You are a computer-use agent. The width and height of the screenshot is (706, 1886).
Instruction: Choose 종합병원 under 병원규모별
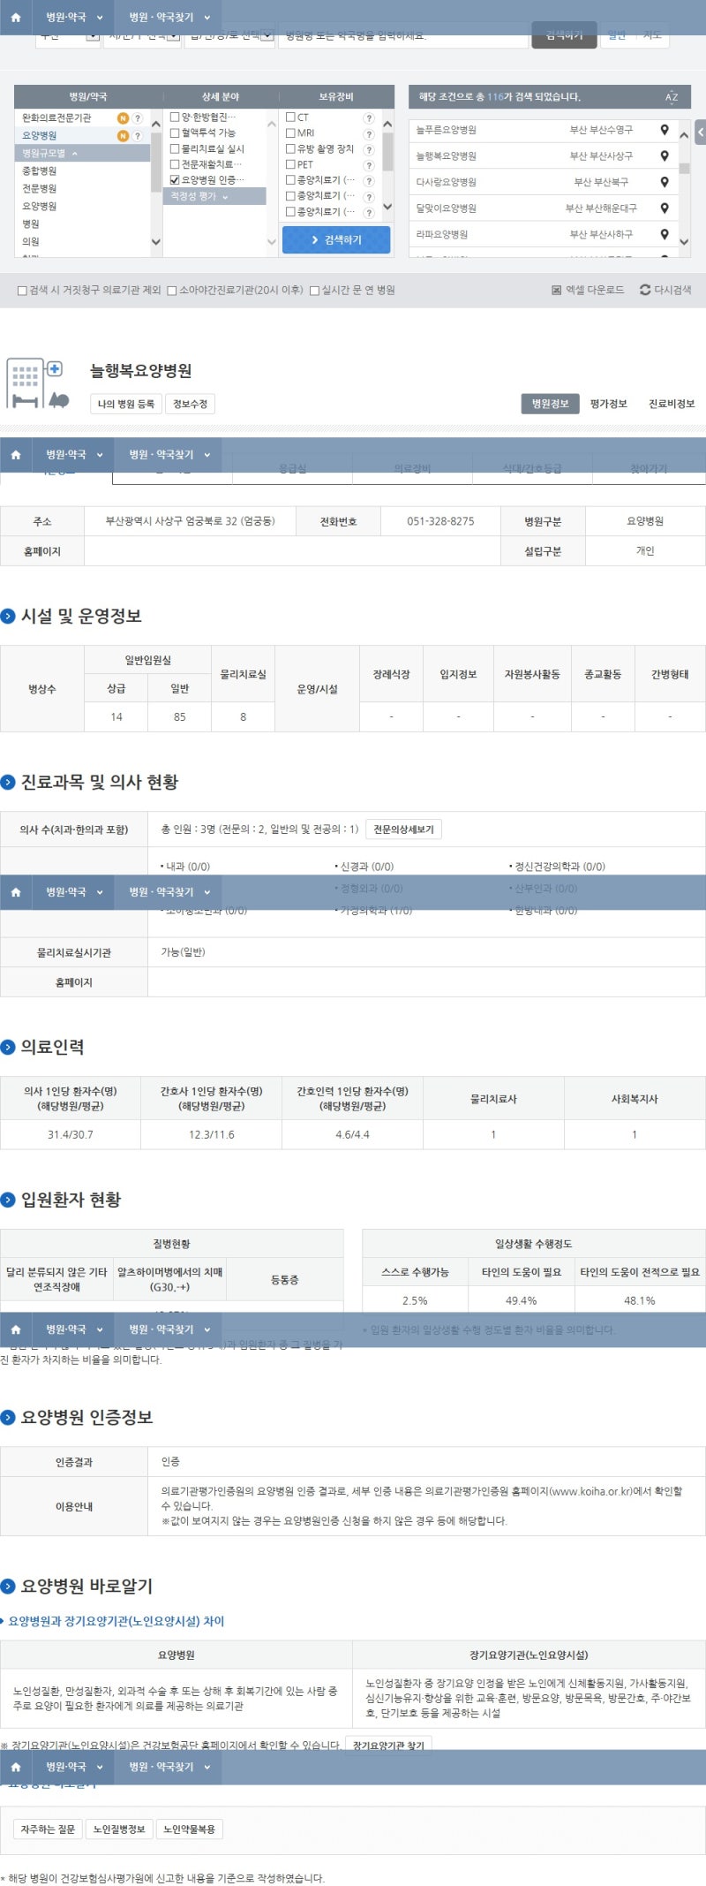click(x=40, y=170)
